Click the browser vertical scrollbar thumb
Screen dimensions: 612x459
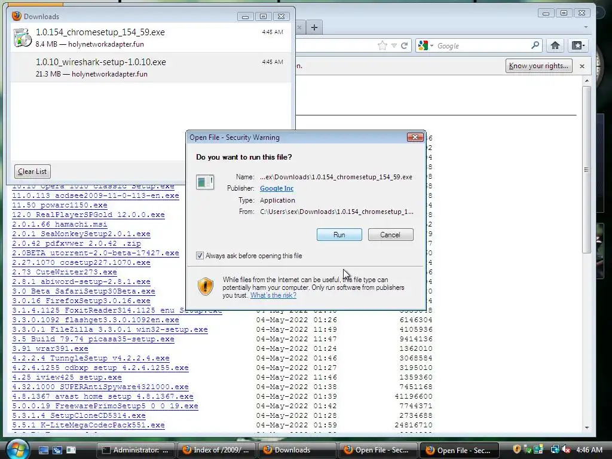(586, 169)
